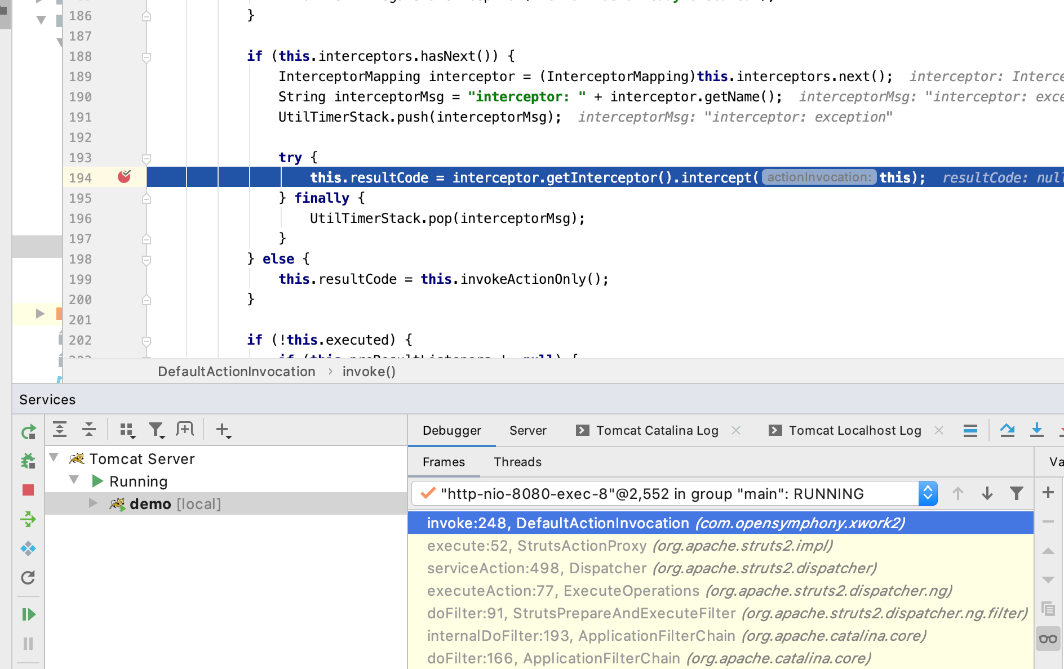Collapse the Tomcat Server tree node
Viewport: 1064px width, 669px height.
click(x=54, y=457)
